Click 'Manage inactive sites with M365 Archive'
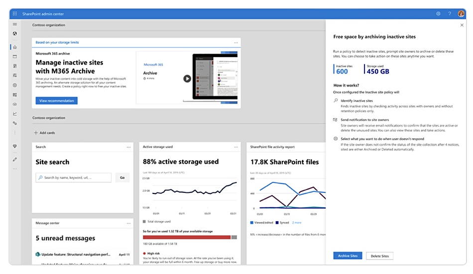The width and height of the screenshot is (473, 274). (x=69, y=67)
